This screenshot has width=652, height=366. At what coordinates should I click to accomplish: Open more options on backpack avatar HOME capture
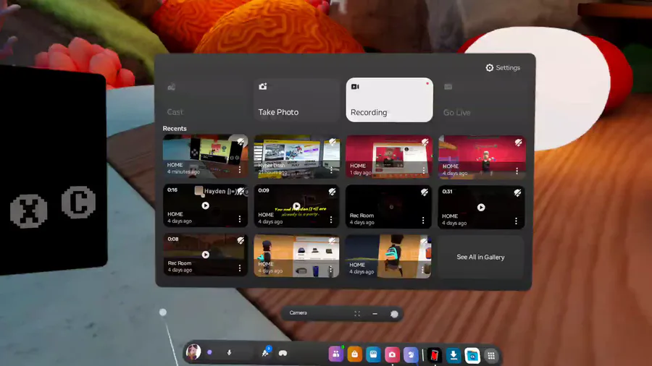(423, 270)
